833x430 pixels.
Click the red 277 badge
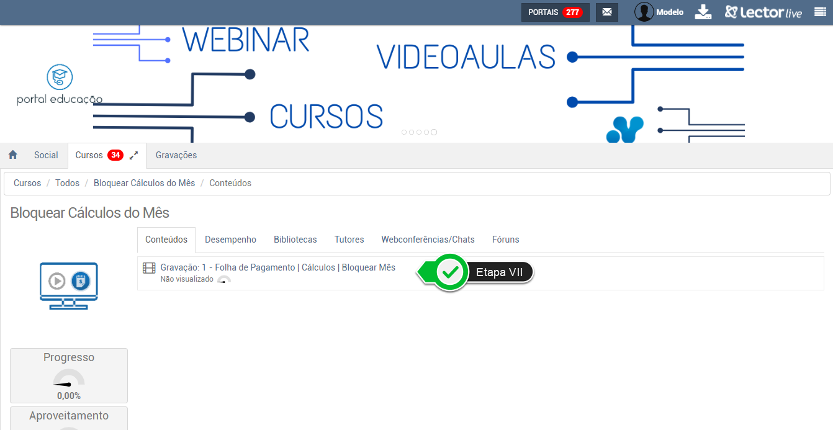(572, 12)
